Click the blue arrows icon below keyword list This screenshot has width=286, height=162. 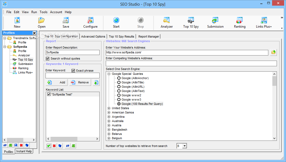coord(68,146)
